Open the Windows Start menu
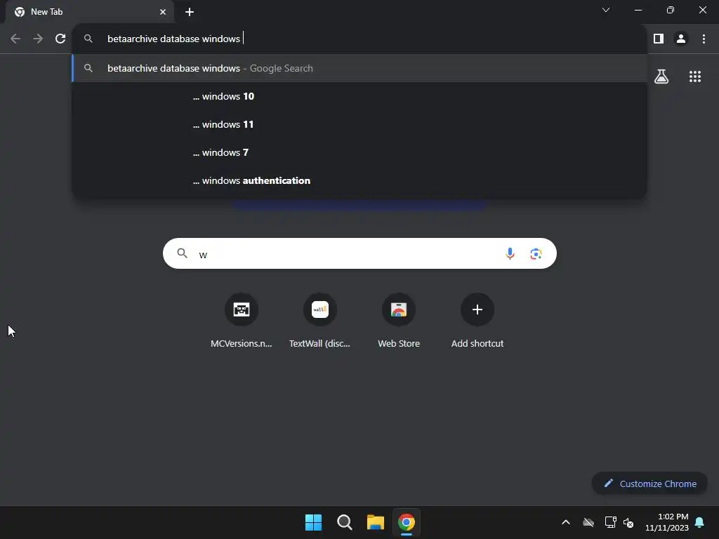Image resolution: width=719 pixels, height=539 pixels. 314,522
